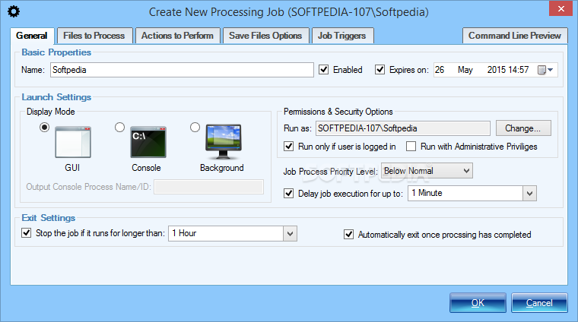Switch to the Files to Process tab
The height and width of the screenshot is (322, 578).
point(95,36)
